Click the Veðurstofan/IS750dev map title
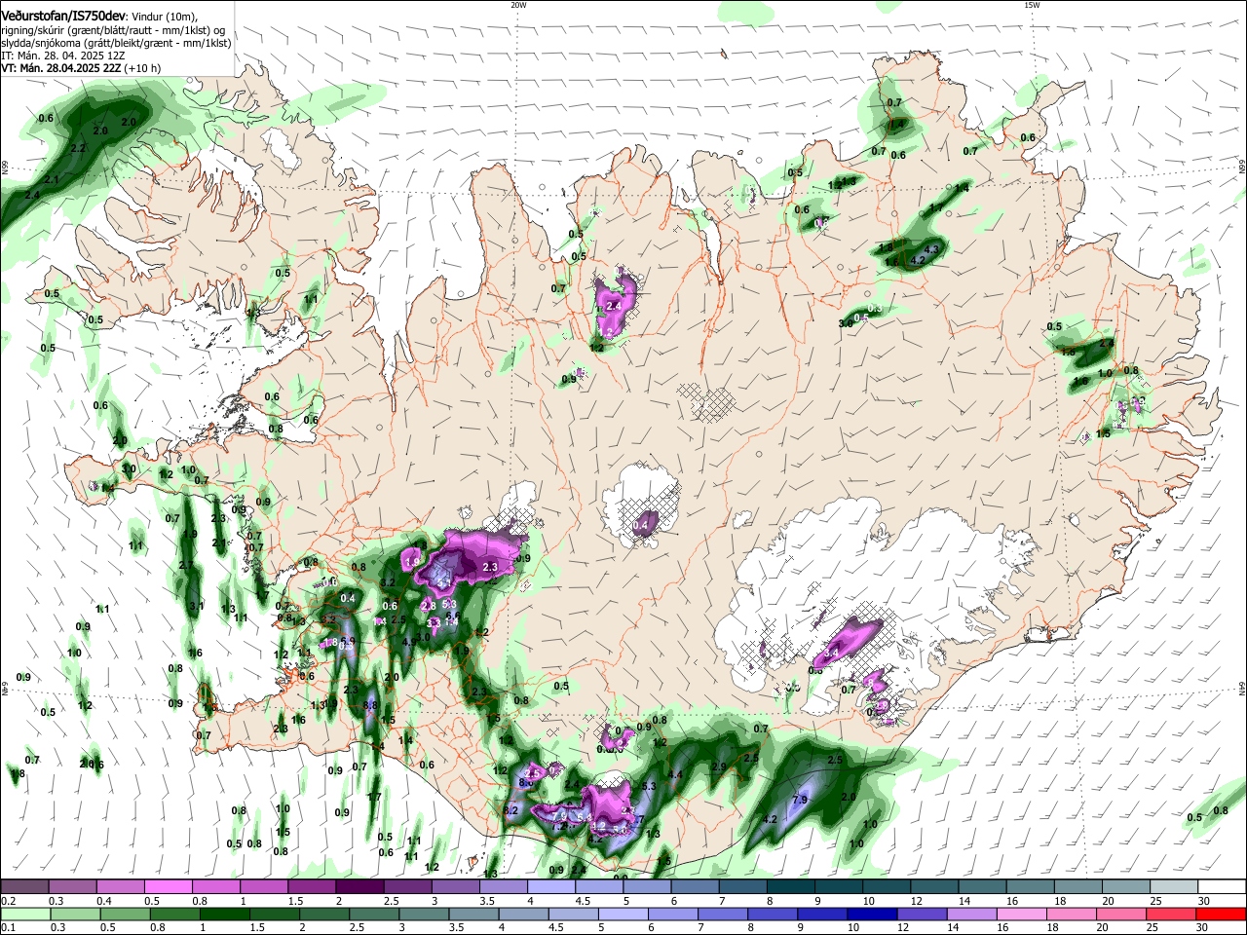Image resolution: width=1247 pixels, height=935 pixels. [63, 17]
